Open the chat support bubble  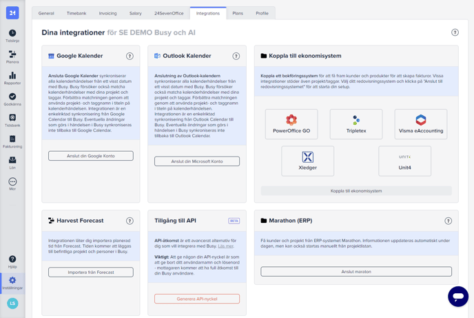point(458,296)
